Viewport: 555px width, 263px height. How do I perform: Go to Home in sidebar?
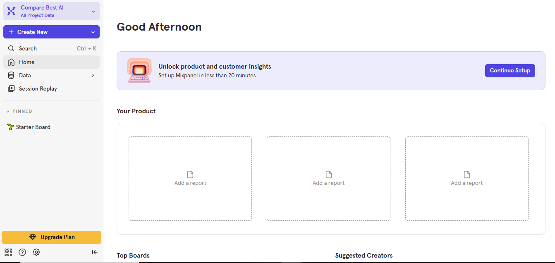click(51, 62)
